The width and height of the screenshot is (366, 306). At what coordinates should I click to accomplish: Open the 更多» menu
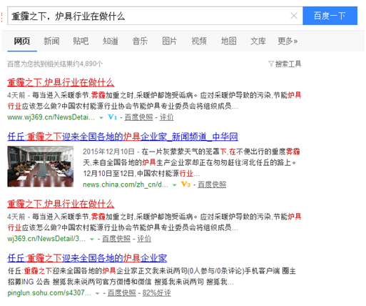(x=288, y=41)
